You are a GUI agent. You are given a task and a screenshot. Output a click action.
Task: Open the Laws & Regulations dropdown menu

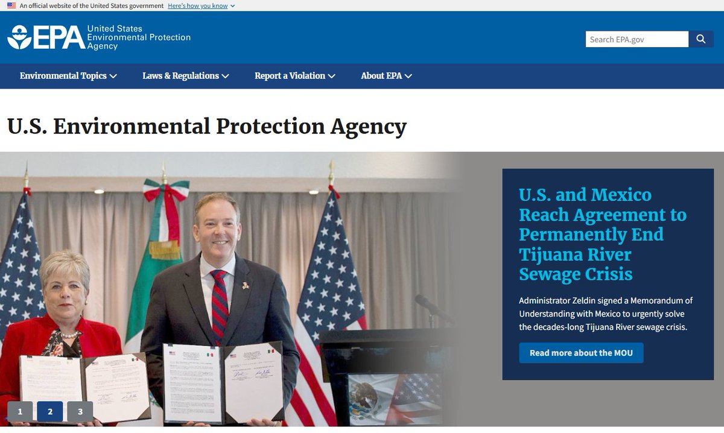click(x=186, y=76)
